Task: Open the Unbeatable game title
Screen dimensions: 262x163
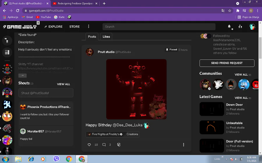Action: [234, 123]
